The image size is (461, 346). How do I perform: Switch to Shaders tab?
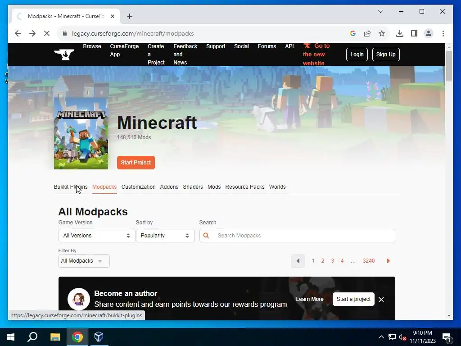click(193, 187)
